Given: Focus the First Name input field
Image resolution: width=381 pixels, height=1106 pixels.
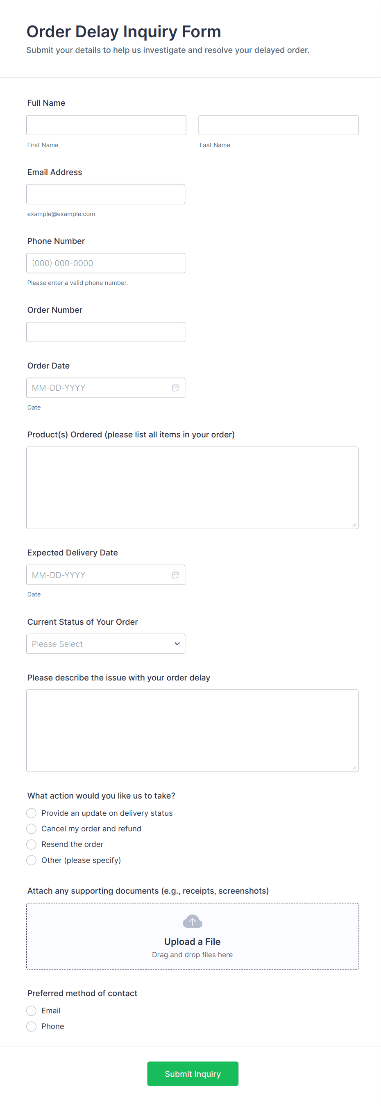Looking at the screenshot, I should pos(106,125).
